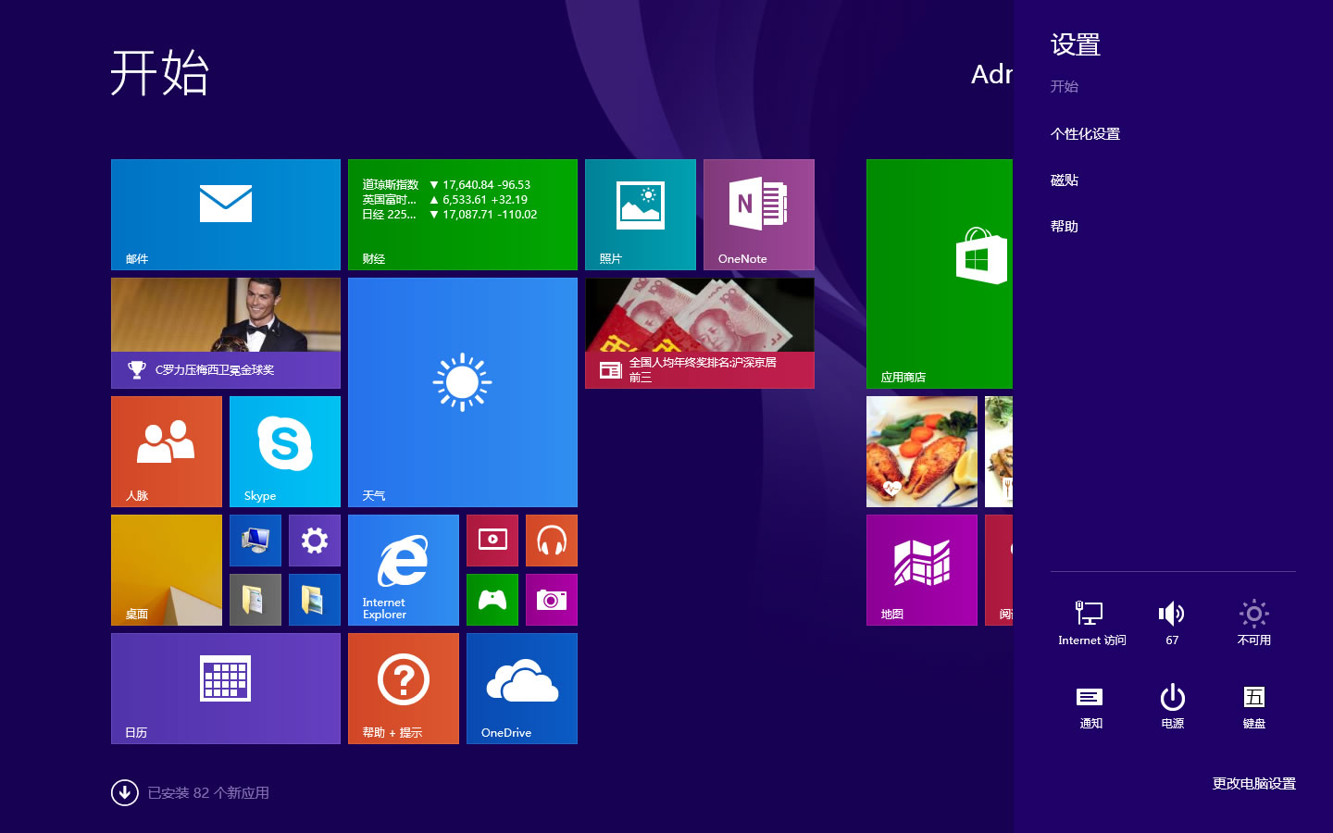Open the PC settings gear tile

tap(315, 541)
